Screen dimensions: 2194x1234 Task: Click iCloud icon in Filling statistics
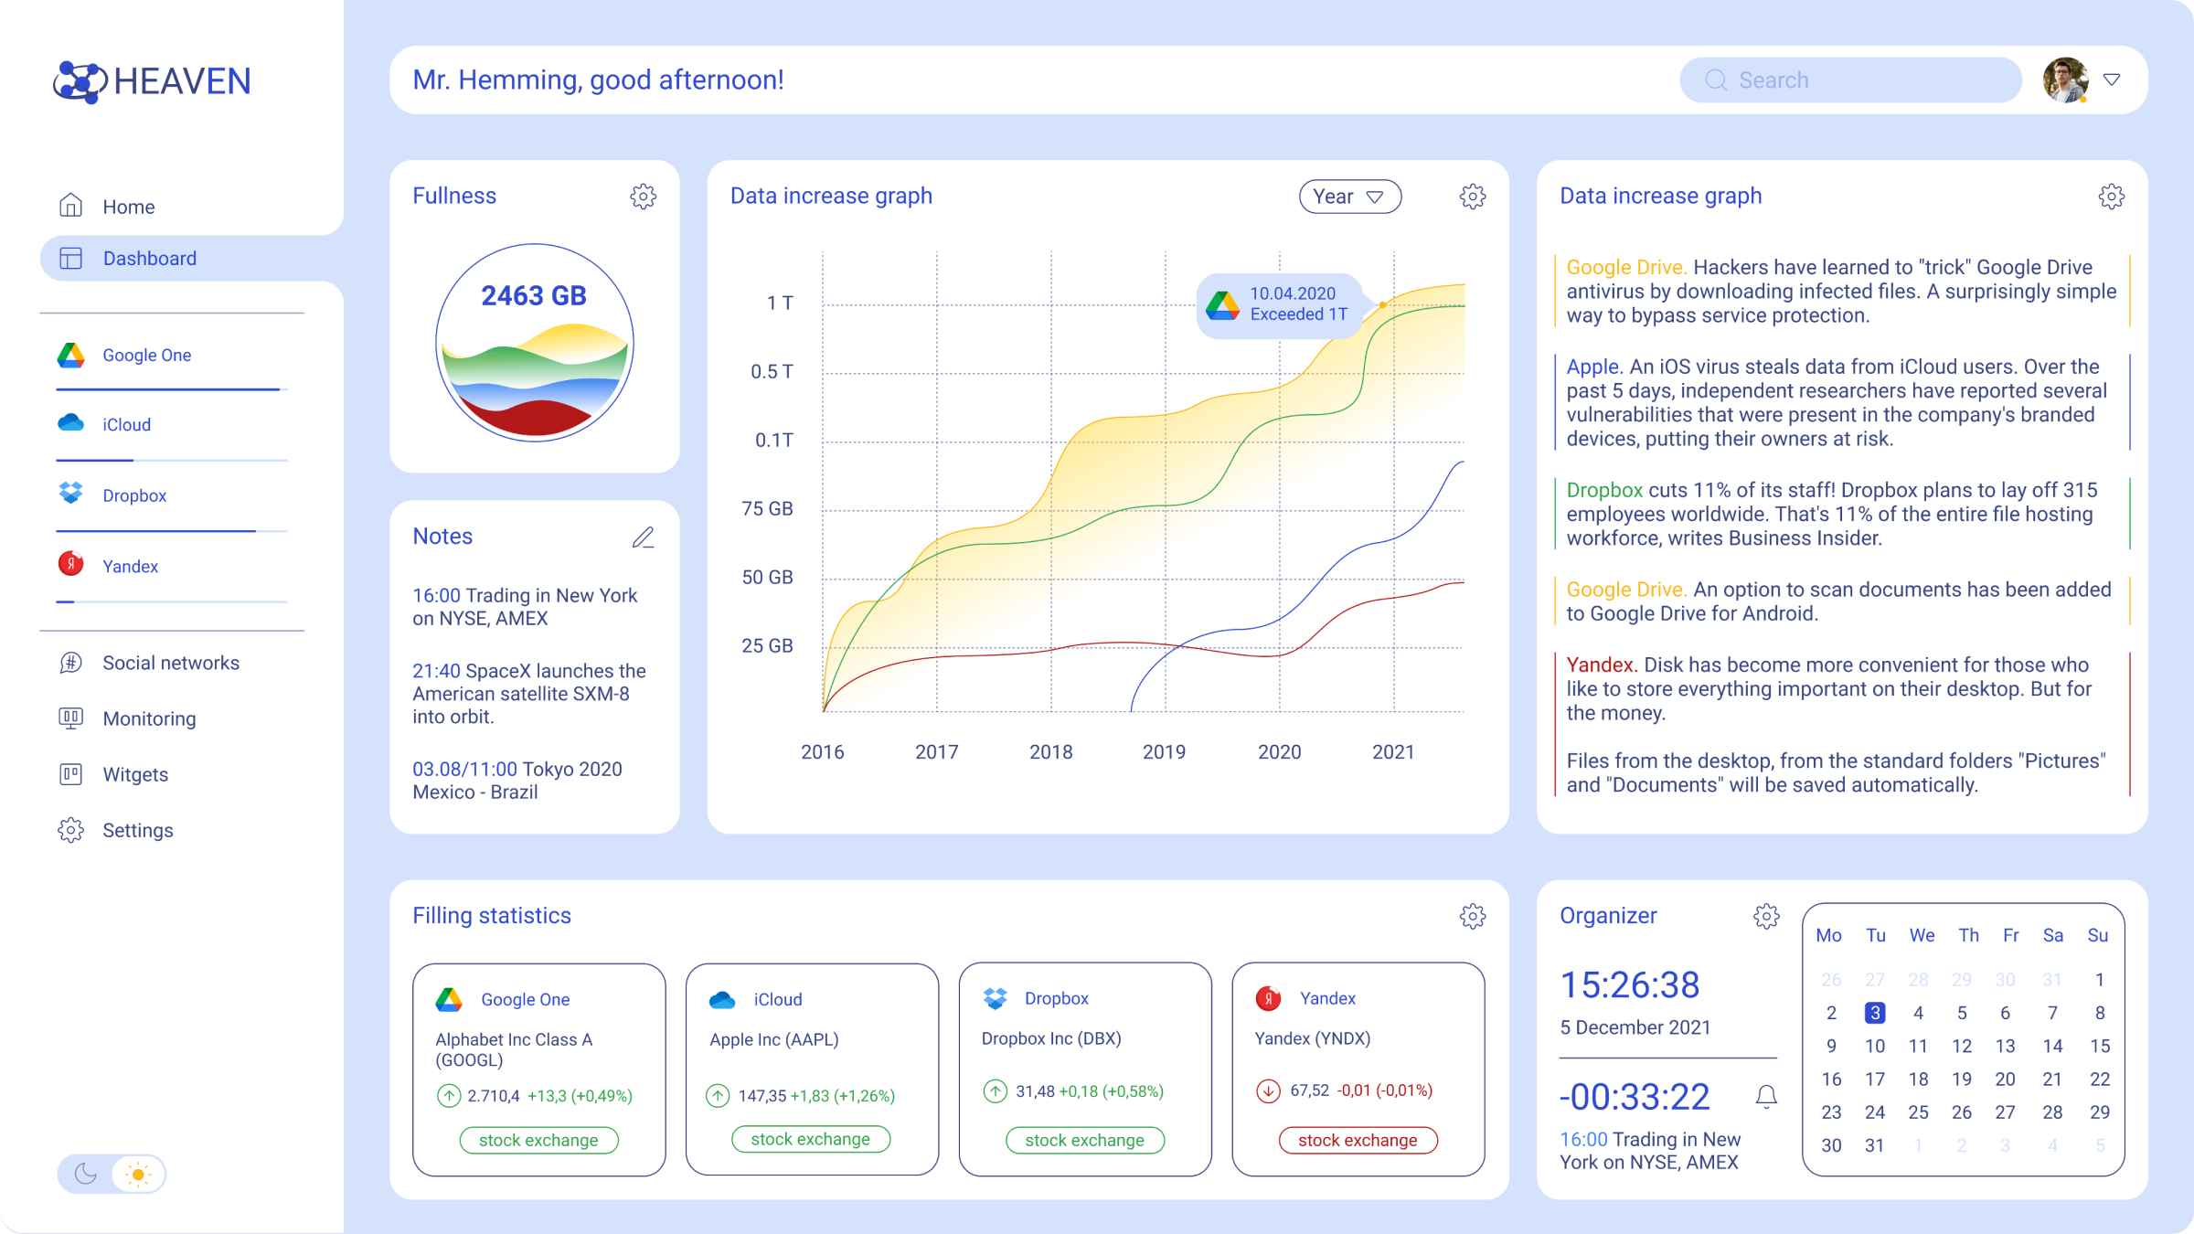722,999
